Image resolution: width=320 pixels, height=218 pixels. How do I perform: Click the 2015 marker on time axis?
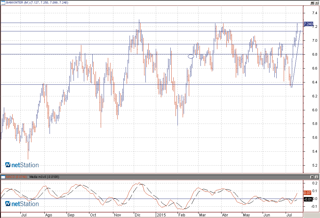coord(161,215)
